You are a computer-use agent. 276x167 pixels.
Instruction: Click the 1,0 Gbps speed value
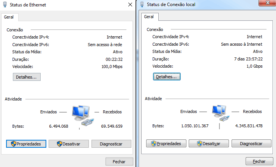254,66
